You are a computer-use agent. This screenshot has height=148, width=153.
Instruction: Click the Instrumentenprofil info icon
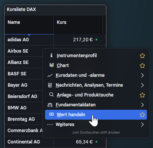click(52, 55)
